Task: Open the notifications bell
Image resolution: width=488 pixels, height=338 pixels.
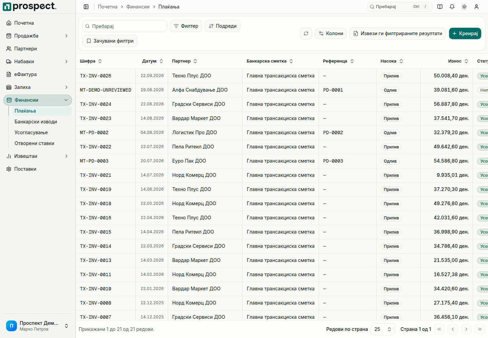Action: [x=452, y=7]
